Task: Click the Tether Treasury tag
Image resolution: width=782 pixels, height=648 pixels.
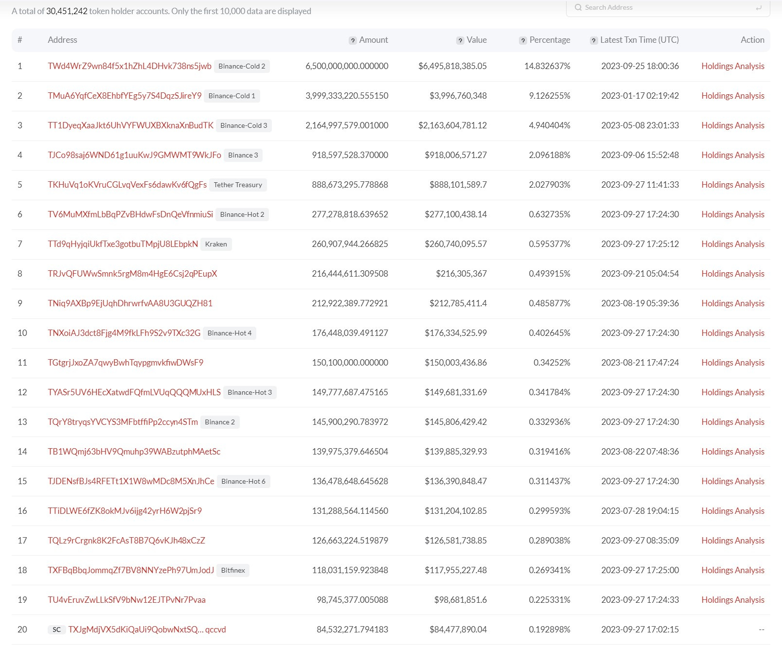Action: tap(238, 185)
